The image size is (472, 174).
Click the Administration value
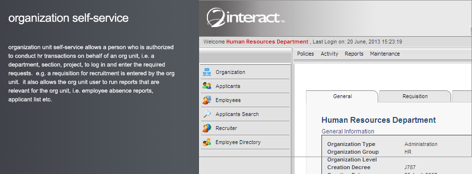click(x=421, y=145)
